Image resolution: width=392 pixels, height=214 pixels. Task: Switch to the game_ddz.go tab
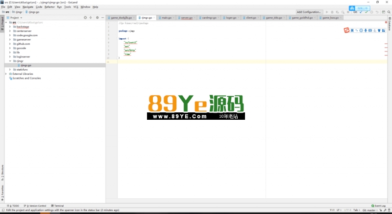273,18
